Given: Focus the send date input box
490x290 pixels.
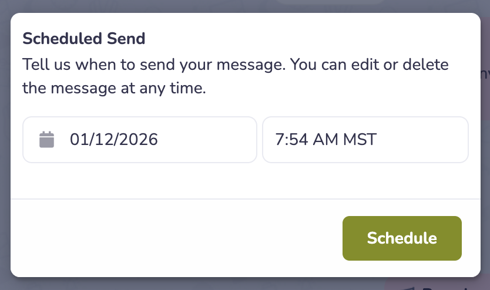Looking at the screenshot, I should click(x=176, y=140).
